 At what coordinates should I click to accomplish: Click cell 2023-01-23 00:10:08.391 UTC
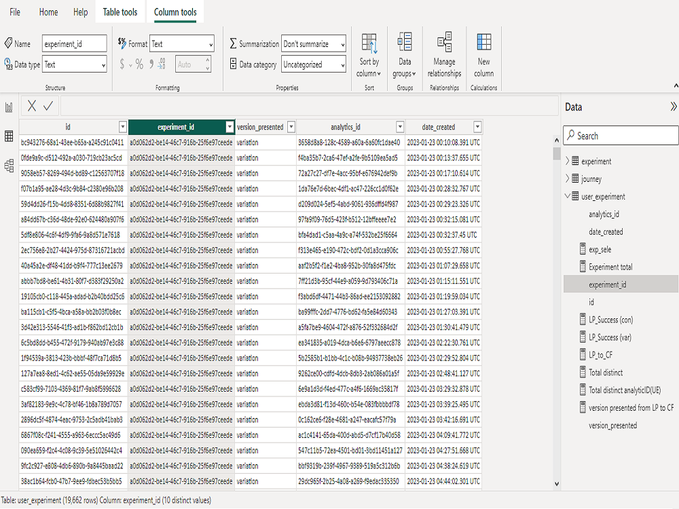443,143
